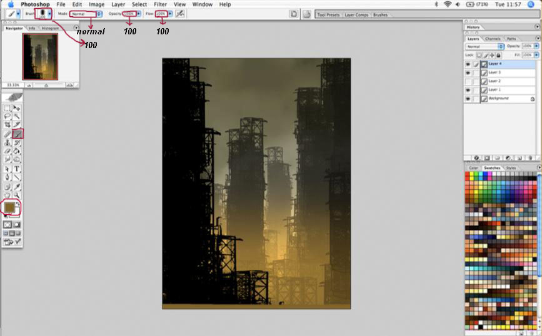The height and width of the screenshot is (336, 542).
Task: Select the Rectangular Marquee tool
Action: 8,108
